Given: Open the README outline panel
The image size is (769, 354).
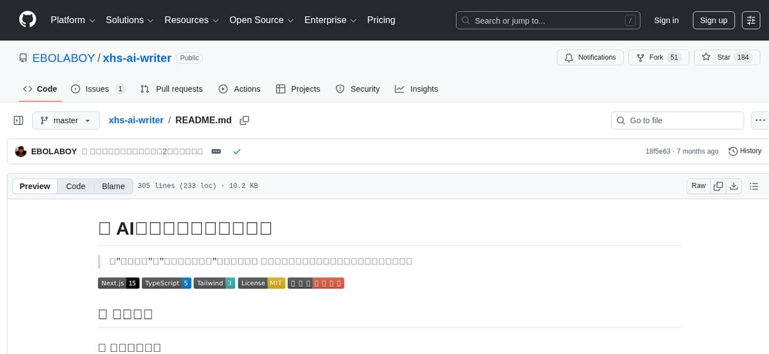Looking at the screenshot, I should point(754,185).
